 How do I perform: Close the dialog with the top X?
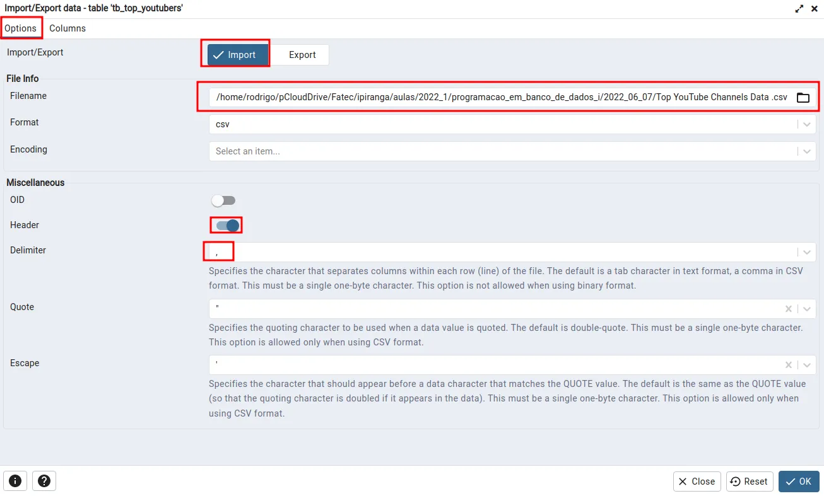tap(814, 9)
